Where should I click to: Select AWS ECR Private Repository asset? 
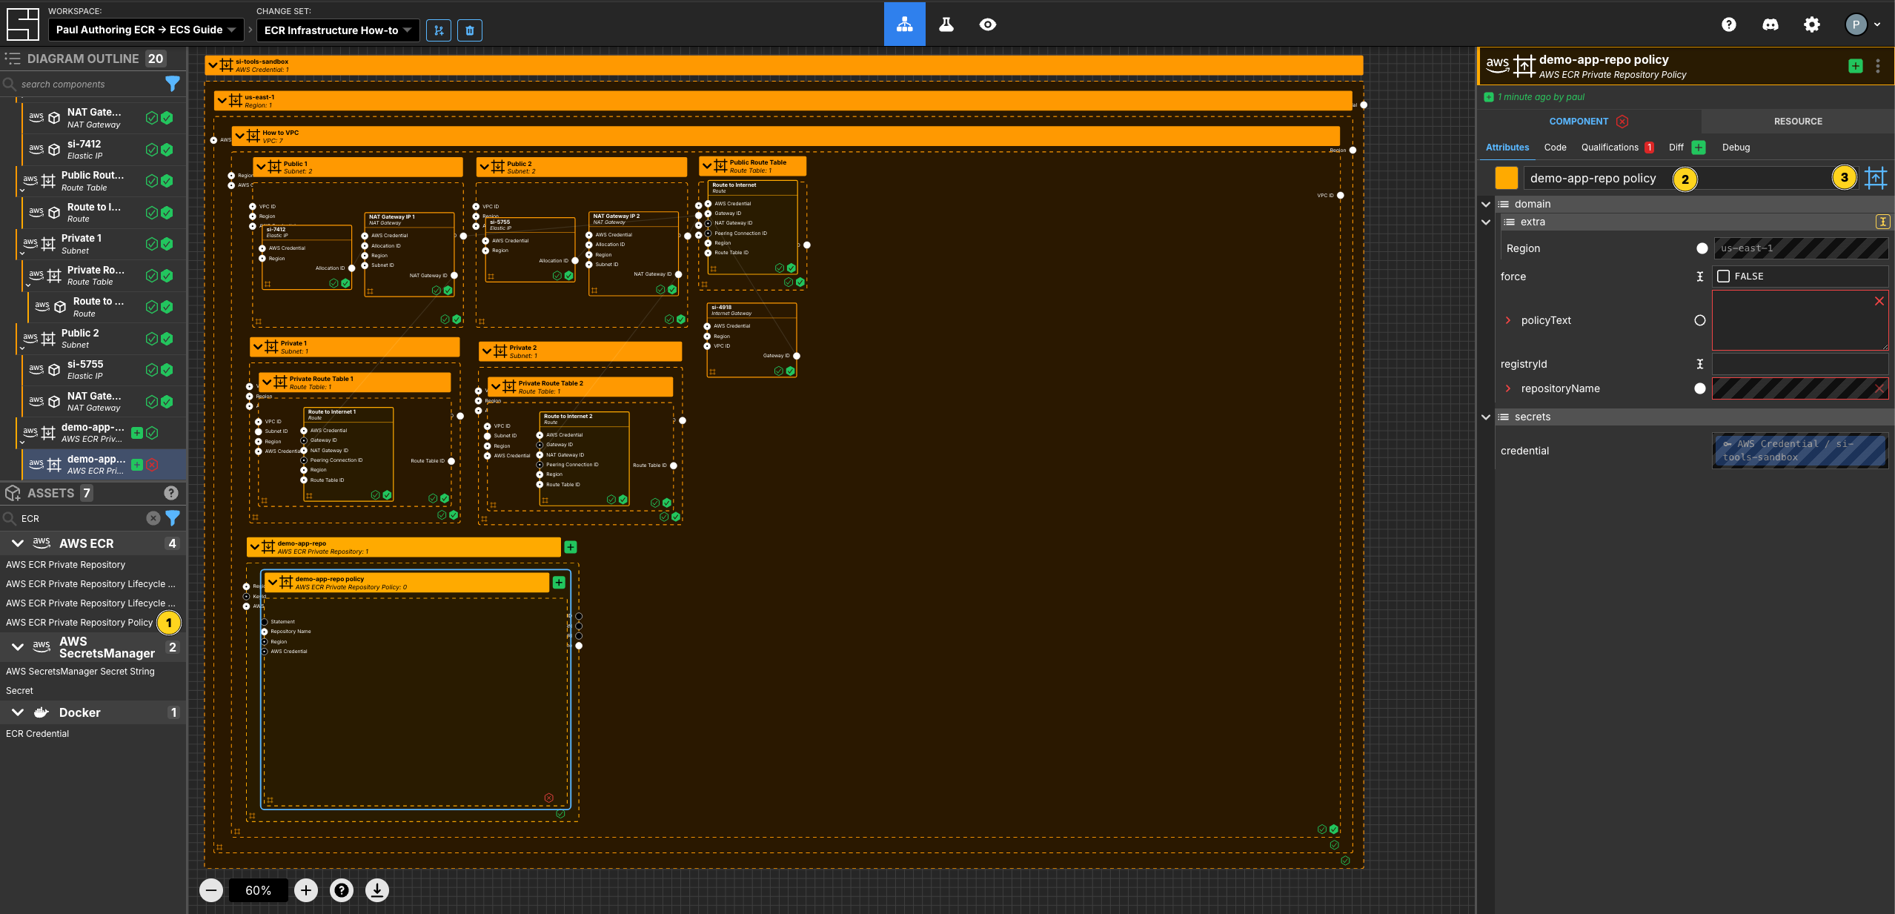tap(65, 565)
